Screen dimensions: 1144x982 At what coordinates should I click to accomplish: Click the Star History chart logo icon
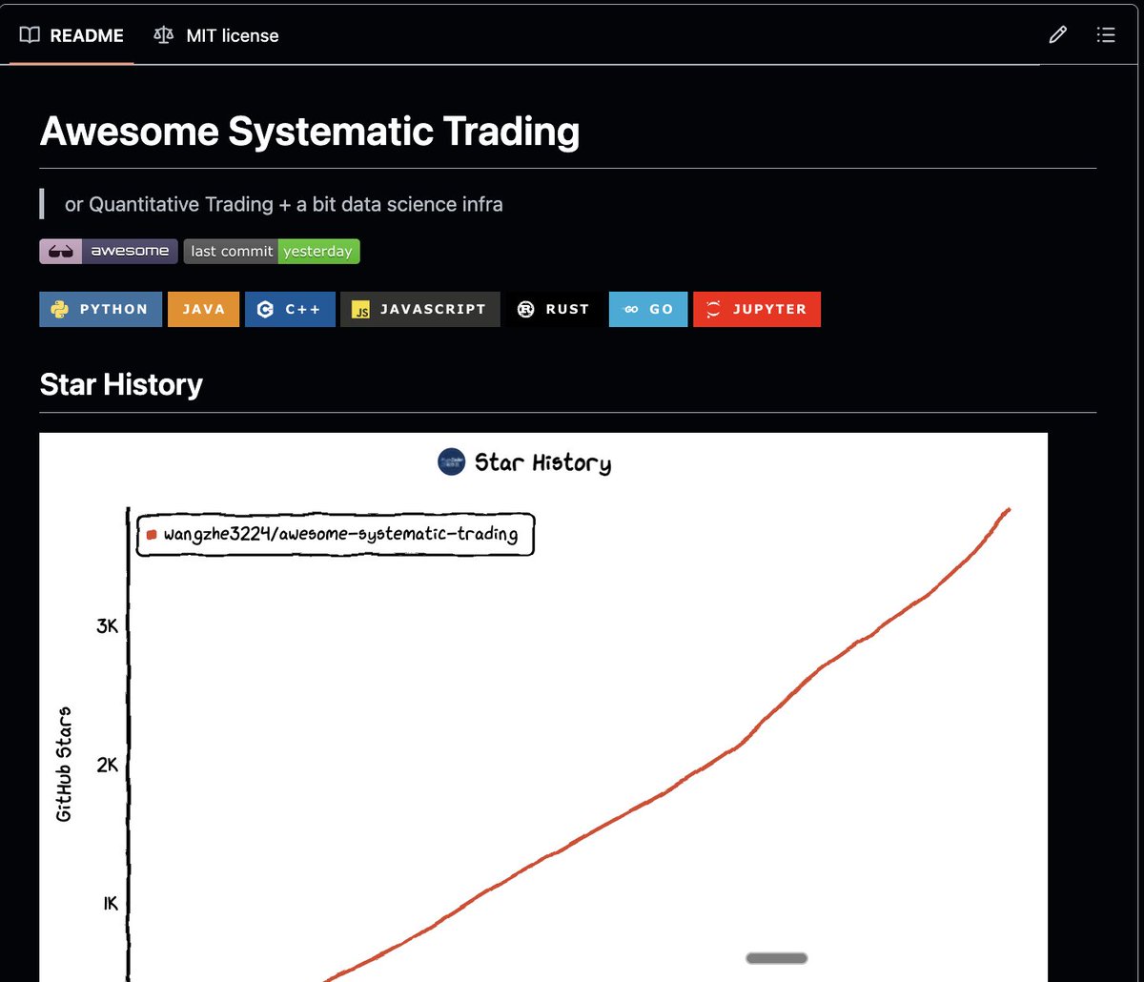451,462
